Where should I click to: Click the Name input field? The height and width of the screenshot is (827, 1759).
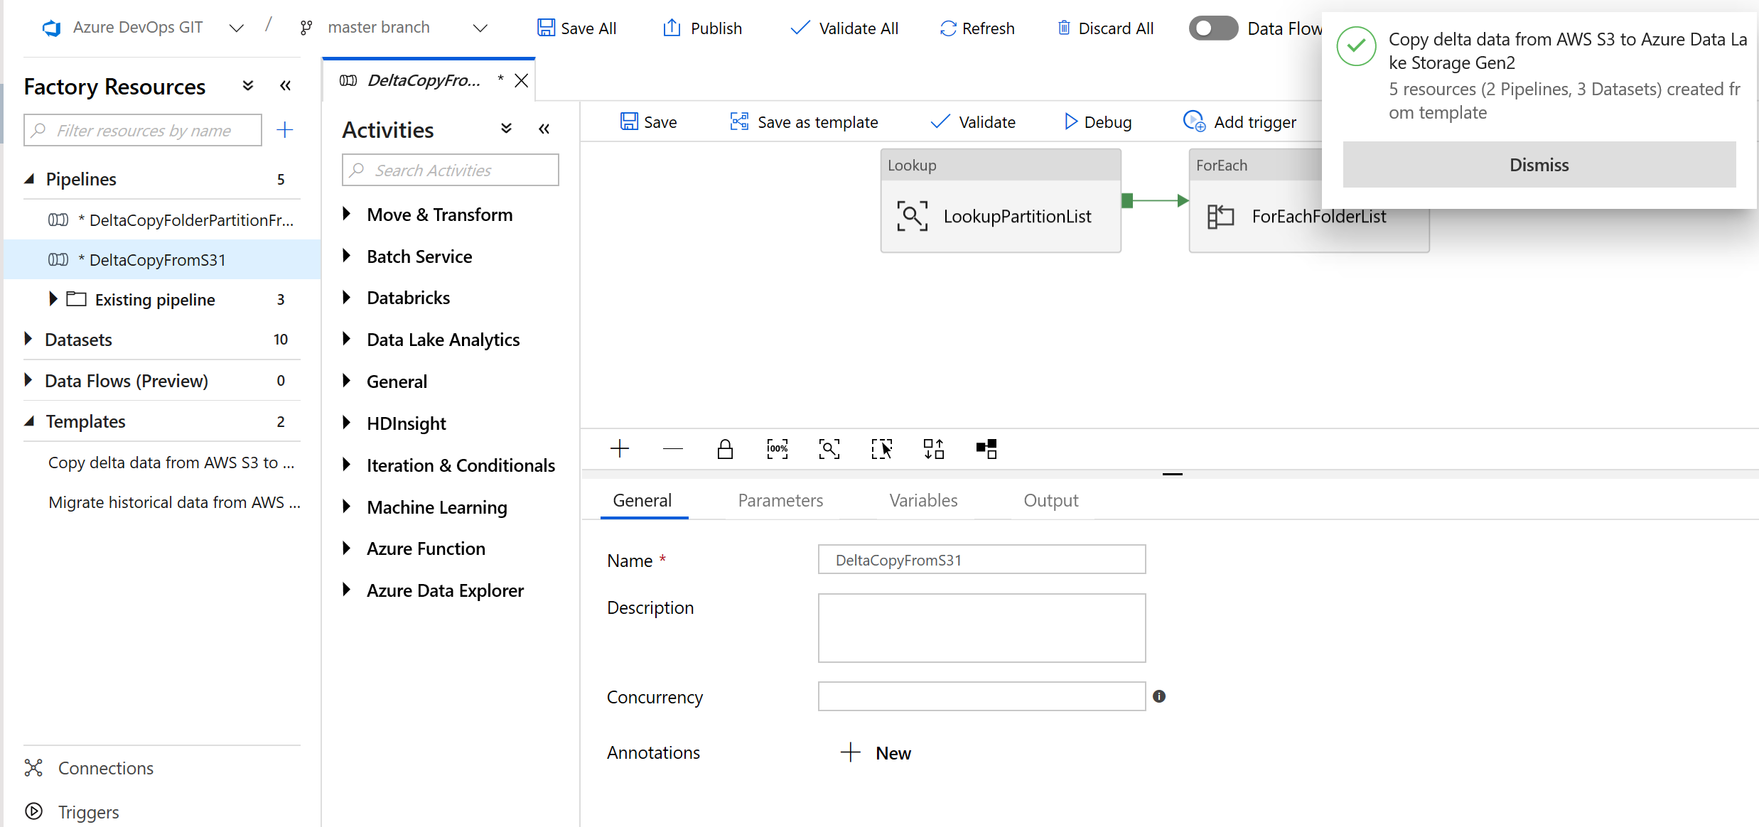pos(981,560)
